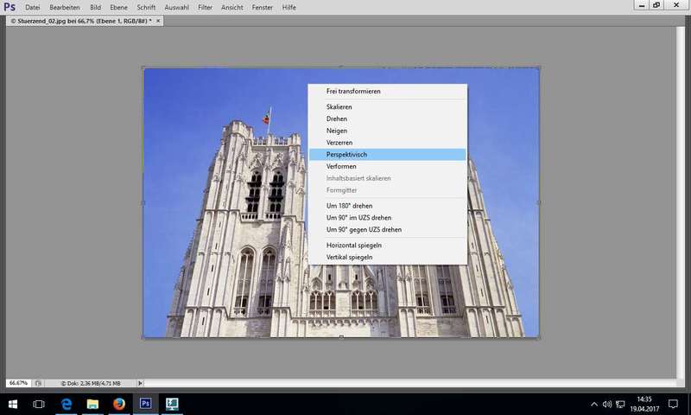This screenshot has width=691, height=415.
Task: Expand the document info status bar arrow
Action: click(x=141, y=382)
